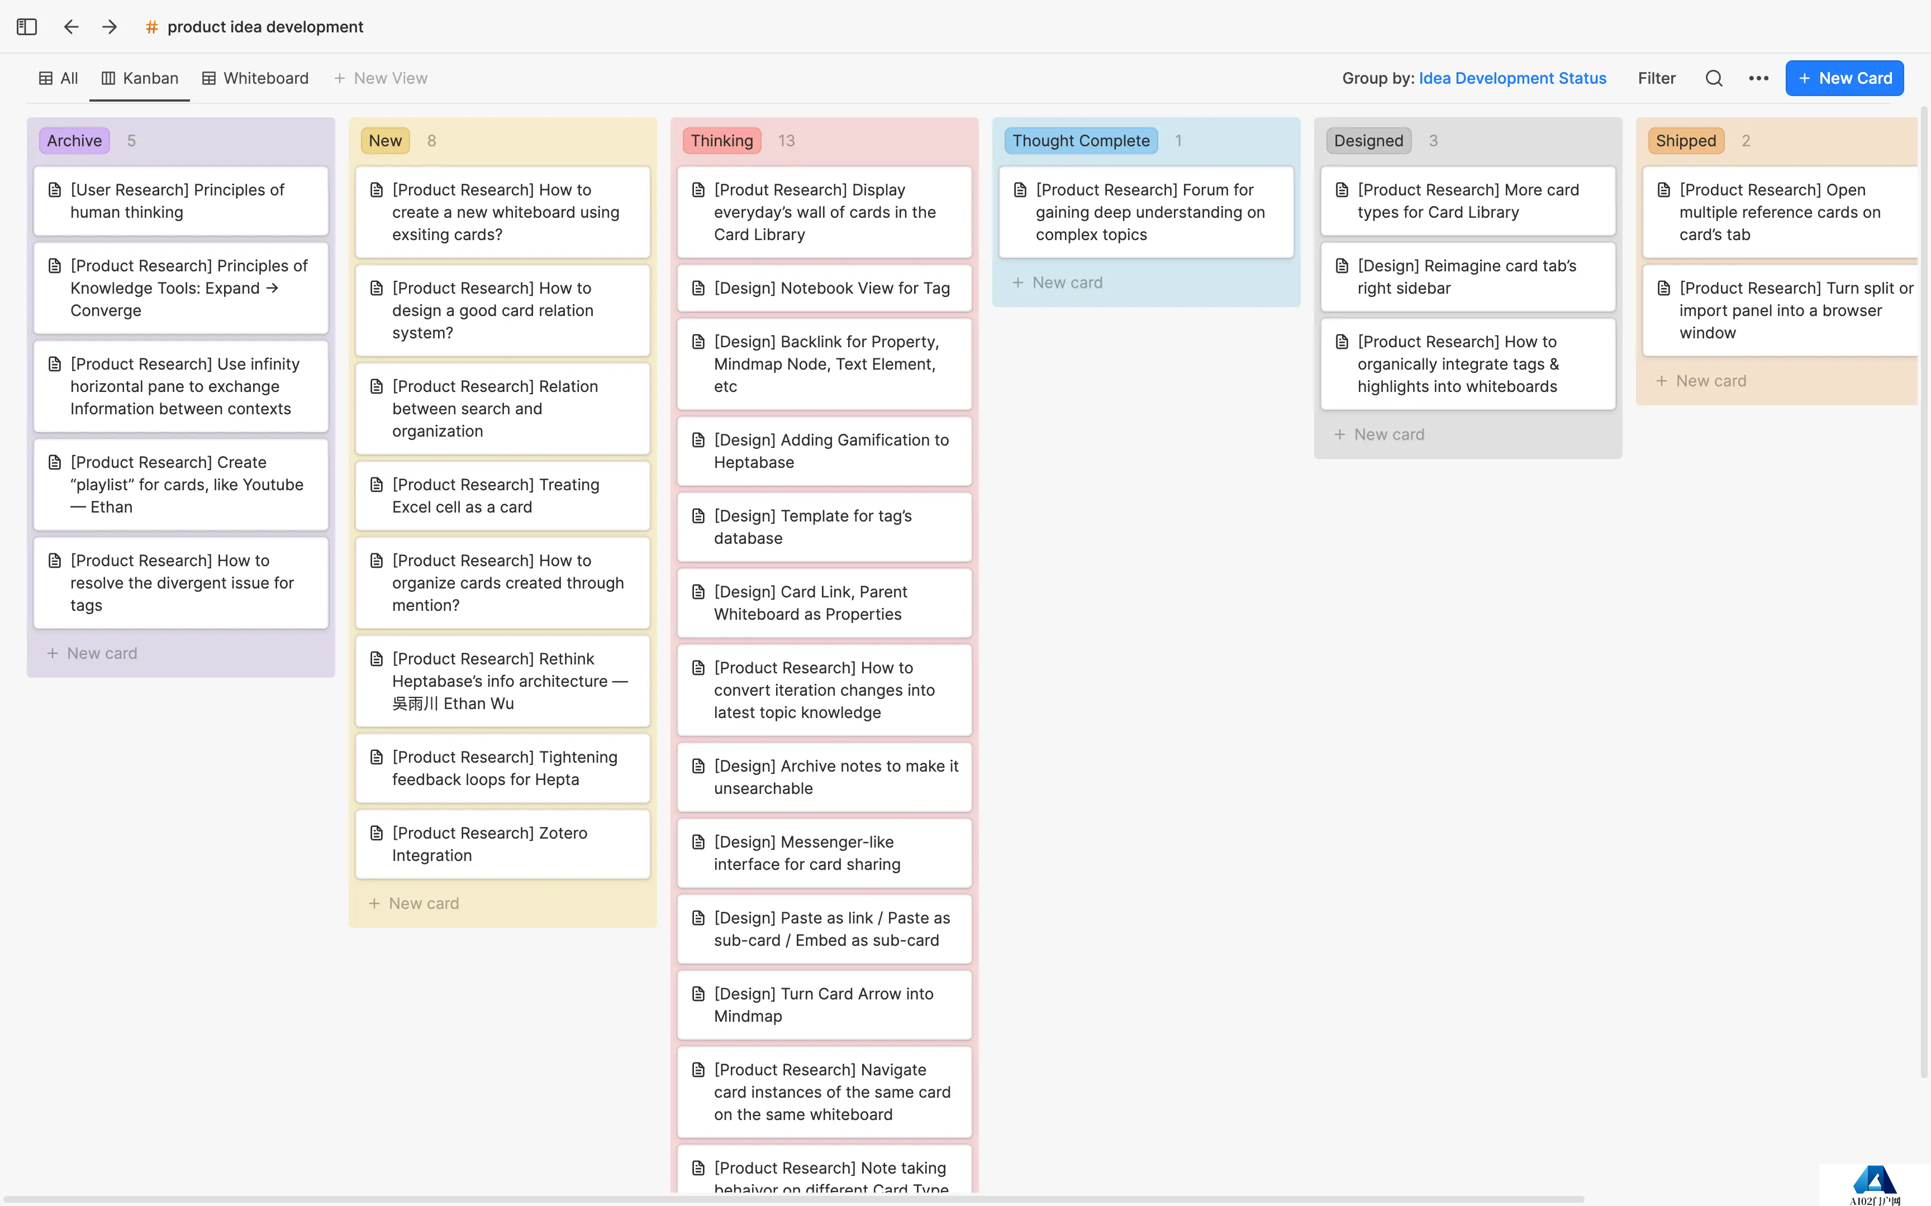
Task: Open card Rethink Heptabase's info architecture
Action: coord(503,681)
